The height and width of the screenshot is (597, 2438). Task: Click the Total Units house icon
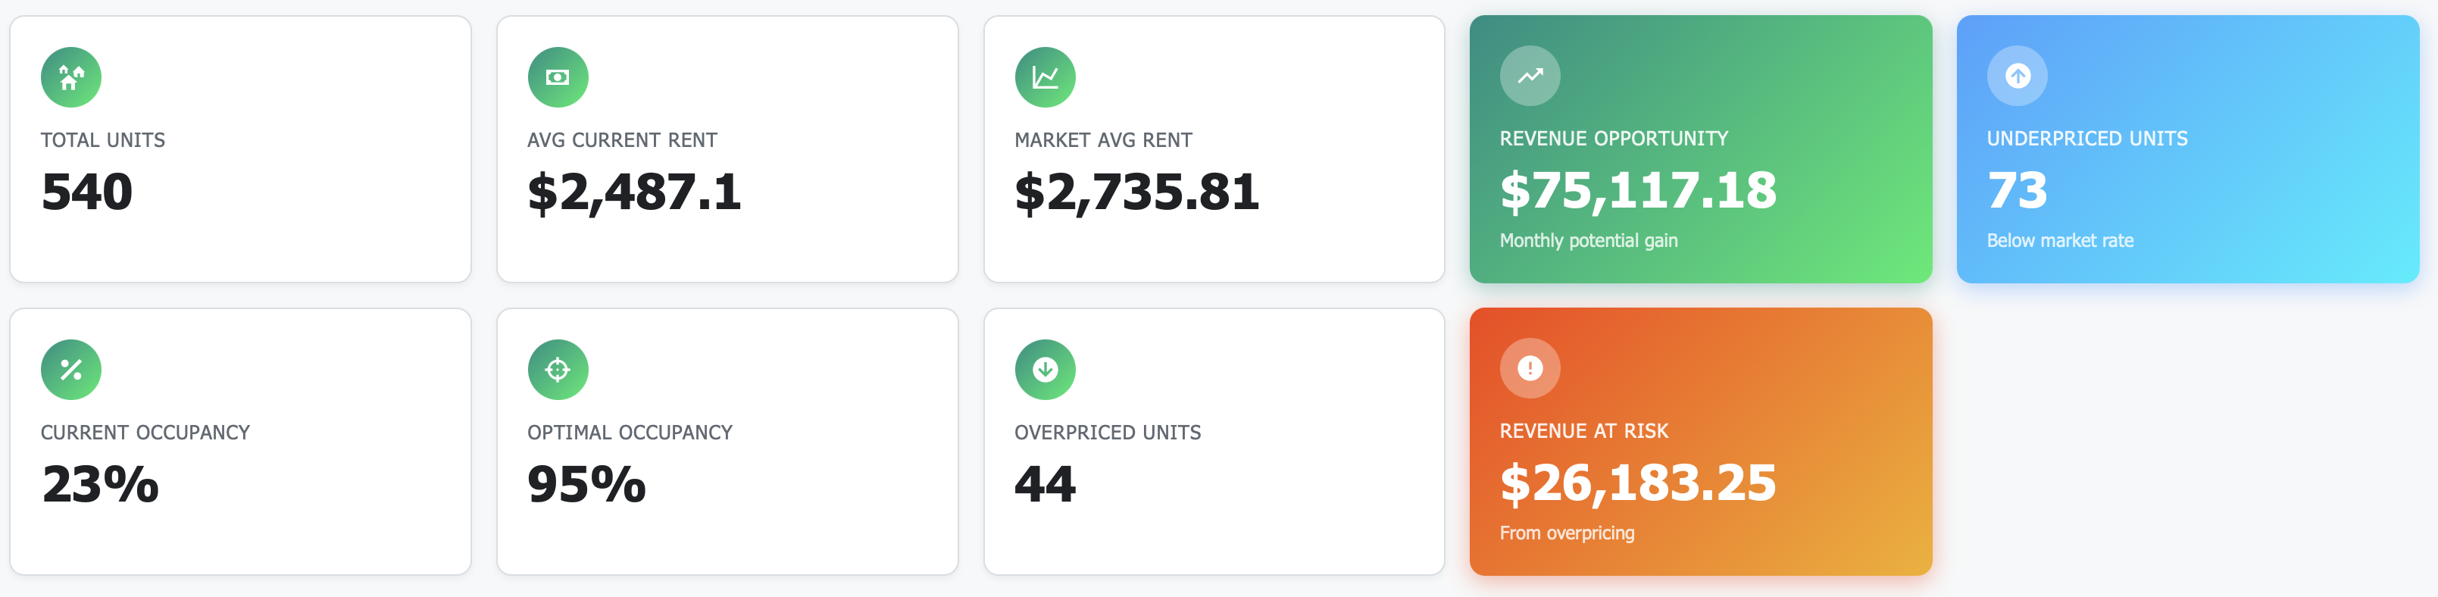click(70, 77)
